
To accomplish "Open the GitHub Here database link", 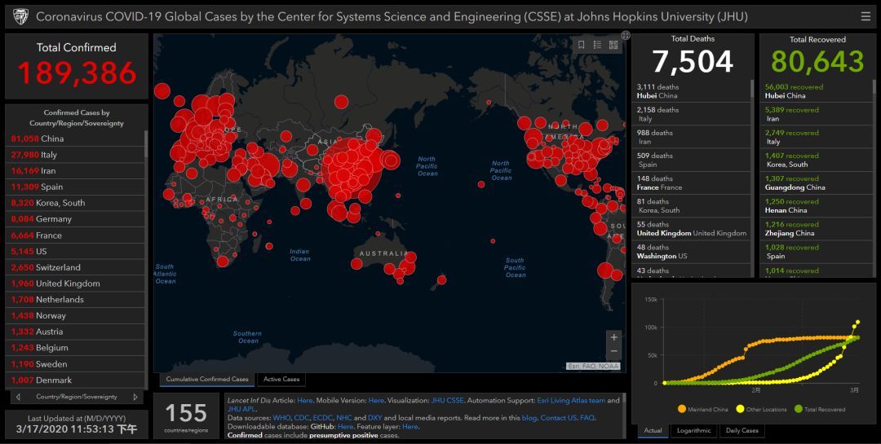I will [x=345, y=427].
